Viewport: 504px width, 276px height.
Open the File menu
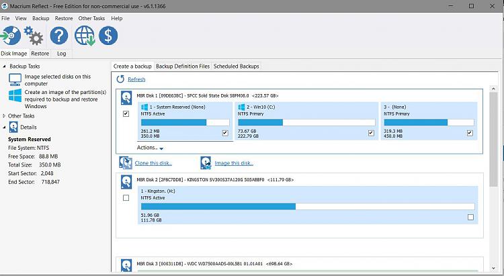click(5, 18)
